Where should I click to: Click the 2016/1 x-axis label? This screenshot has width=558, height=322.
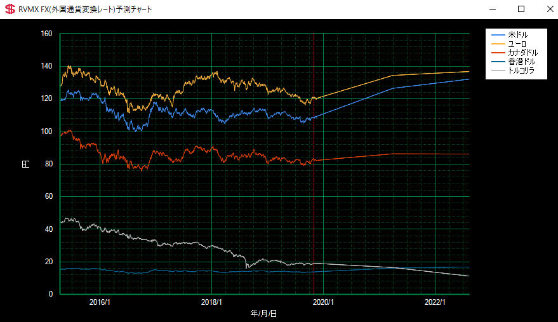pos(100,302)
